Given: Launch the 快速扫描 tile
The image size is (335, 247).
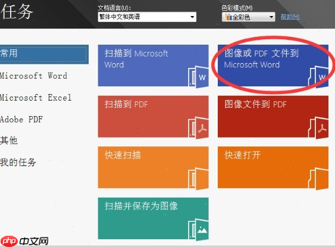Looking at the screenshot, I should [153, 167].
